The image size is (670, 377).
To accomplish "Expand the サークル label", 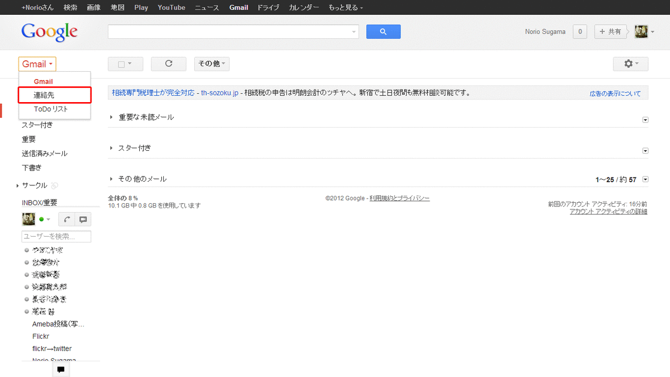I will point(17,185).
